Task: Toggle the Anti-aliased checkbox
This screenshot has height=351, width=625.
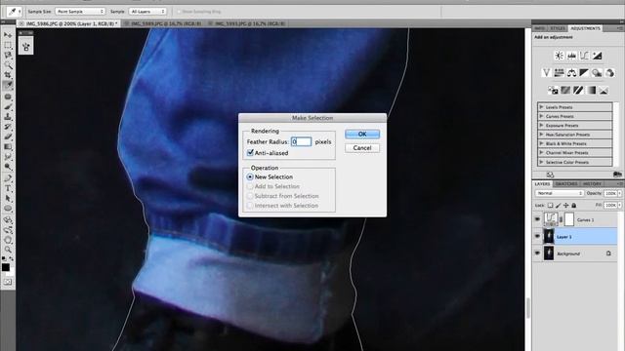Action: tap(250, 153)
